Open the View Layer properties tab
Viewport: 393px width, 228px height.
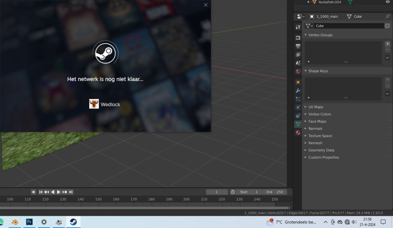pos(298,54)
